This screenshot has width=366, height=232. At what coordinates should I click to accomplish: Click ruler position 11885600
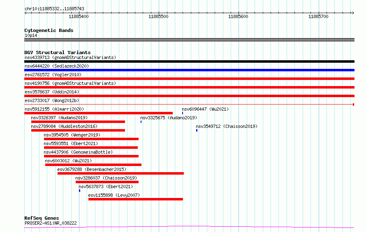(x=239, y=16)
